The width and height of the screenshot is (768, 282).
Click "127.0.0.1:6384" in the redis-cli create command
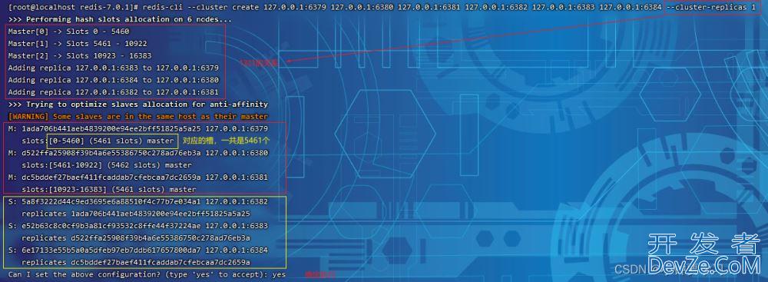(631, 8)
